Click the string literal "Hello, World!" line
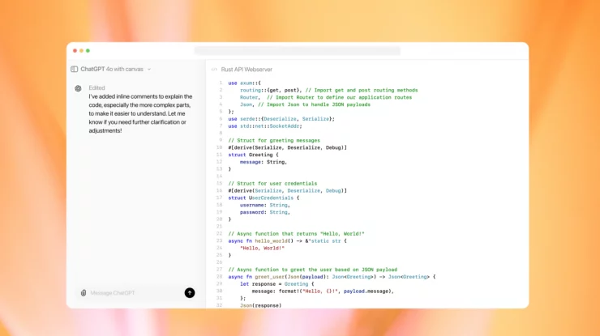600x336 pixels. (262, 248)
